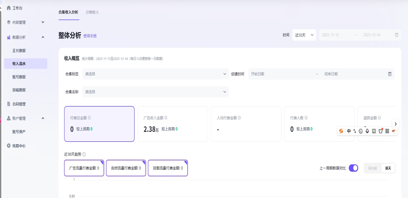Open the 使用手册 link
The height and width of the screenshot is (198, 408).
90,36
